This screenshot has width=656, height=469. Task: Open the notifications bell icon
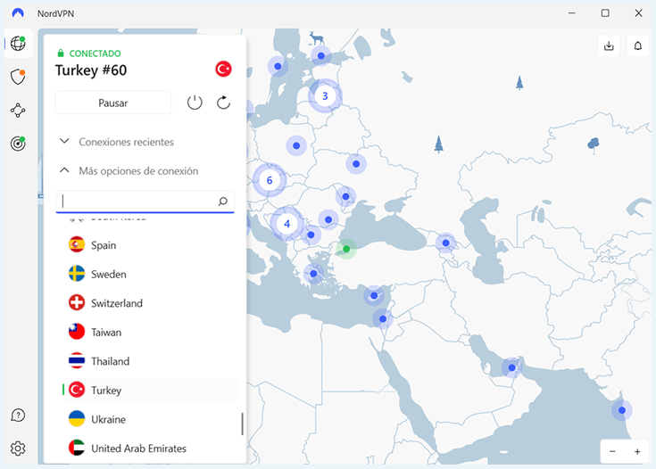coord(637,45)
